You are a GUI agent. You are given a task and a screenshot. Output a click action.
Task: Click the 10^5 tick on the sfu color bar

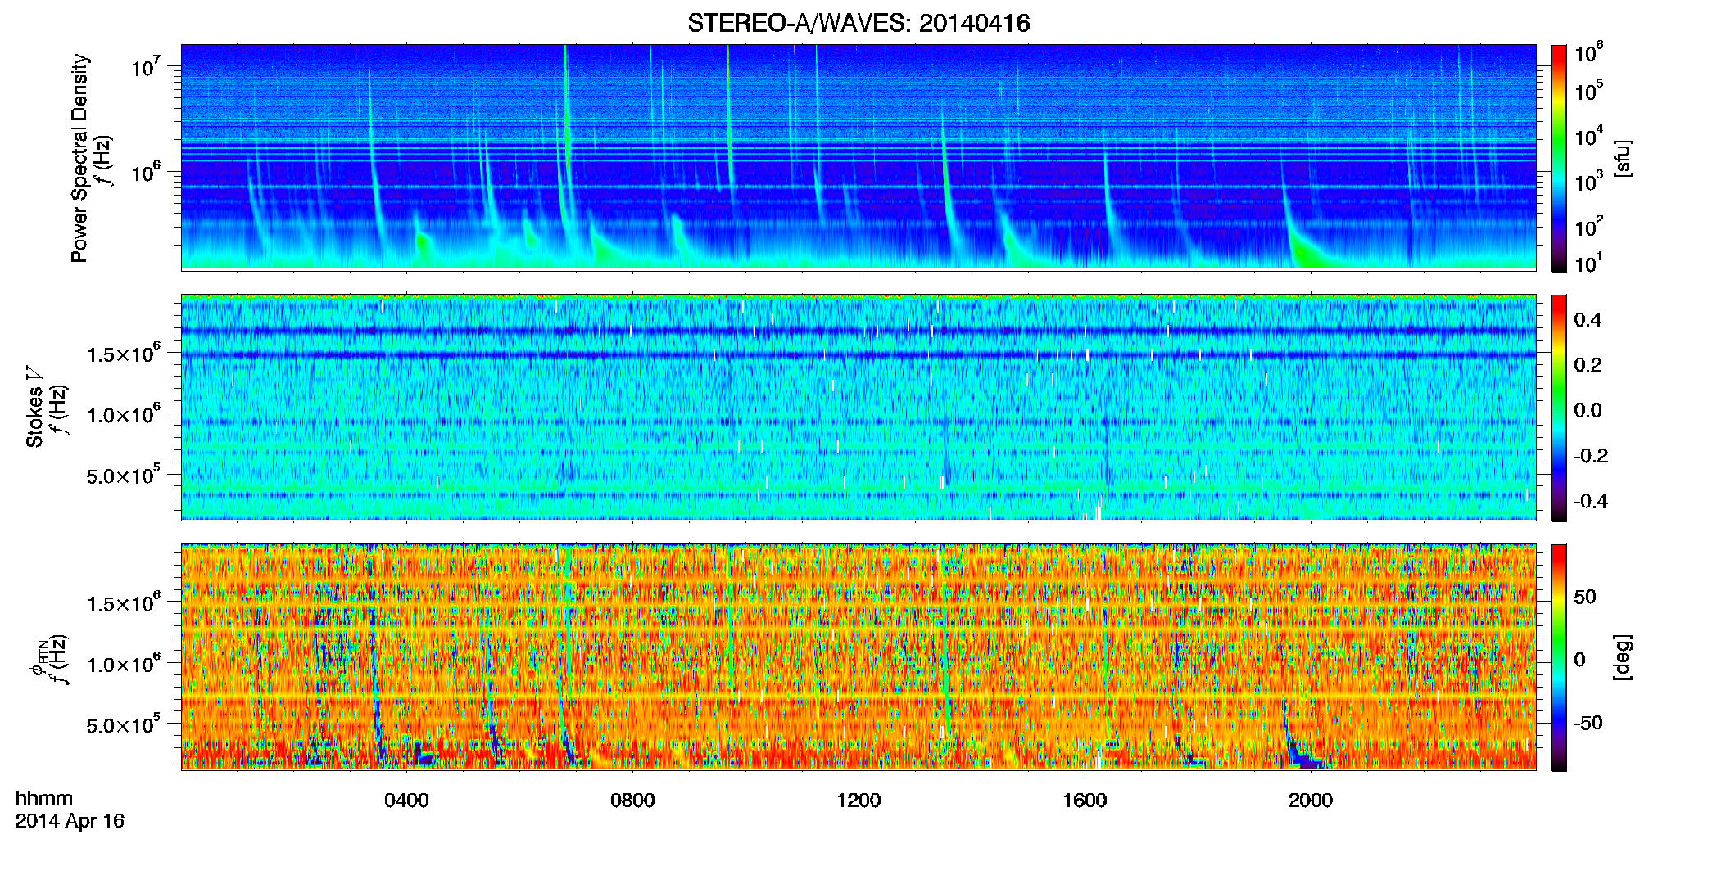(x=1589, y=90)
